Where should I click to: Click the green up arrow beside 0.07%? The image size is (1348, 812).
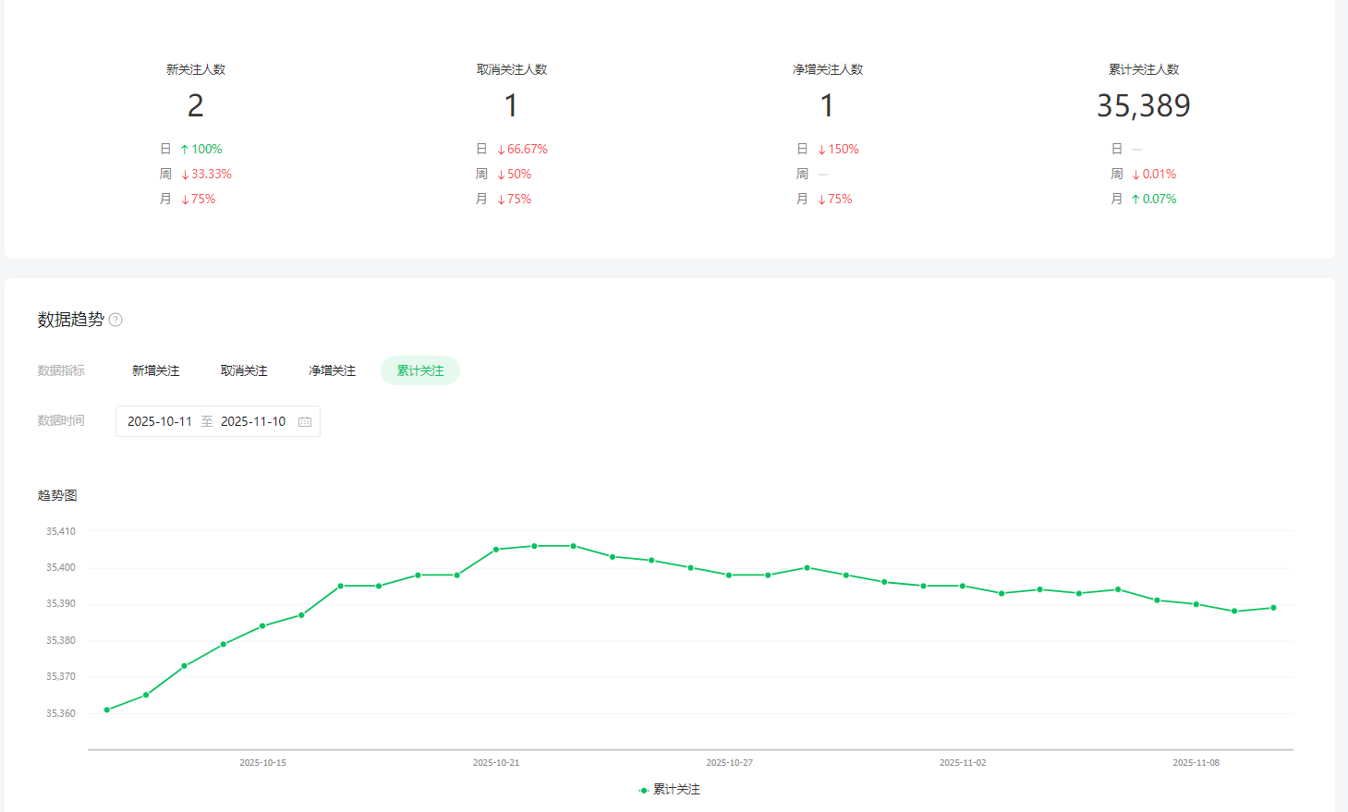click(1135, 200)
